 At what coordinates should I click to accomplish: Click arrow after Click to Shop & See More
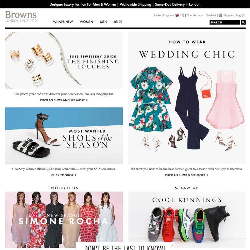207,175
